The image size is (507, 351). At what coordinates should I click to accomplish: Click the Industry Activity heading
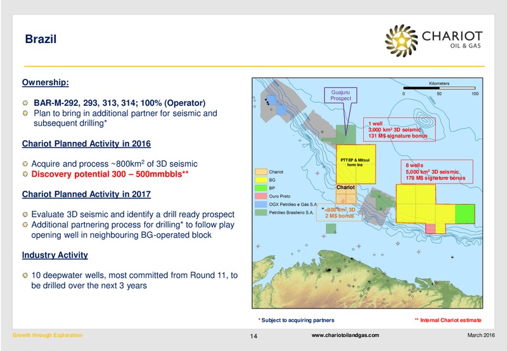tap(55, 255)
